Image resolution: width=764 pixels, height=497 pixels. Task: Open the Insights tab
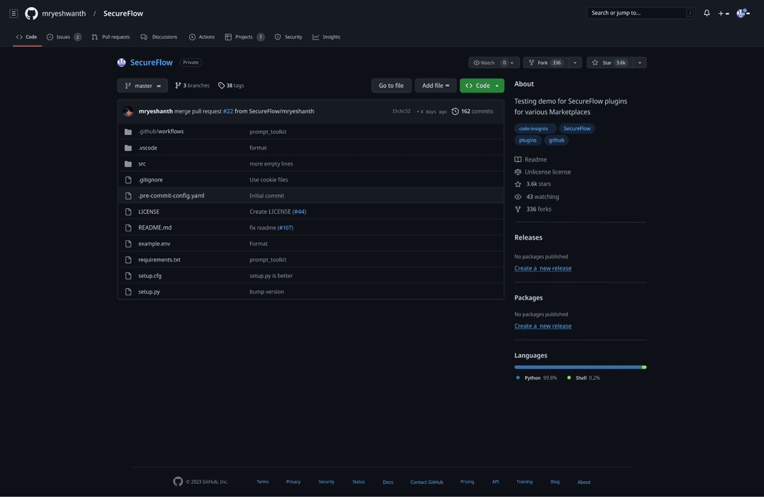point(326,37)
